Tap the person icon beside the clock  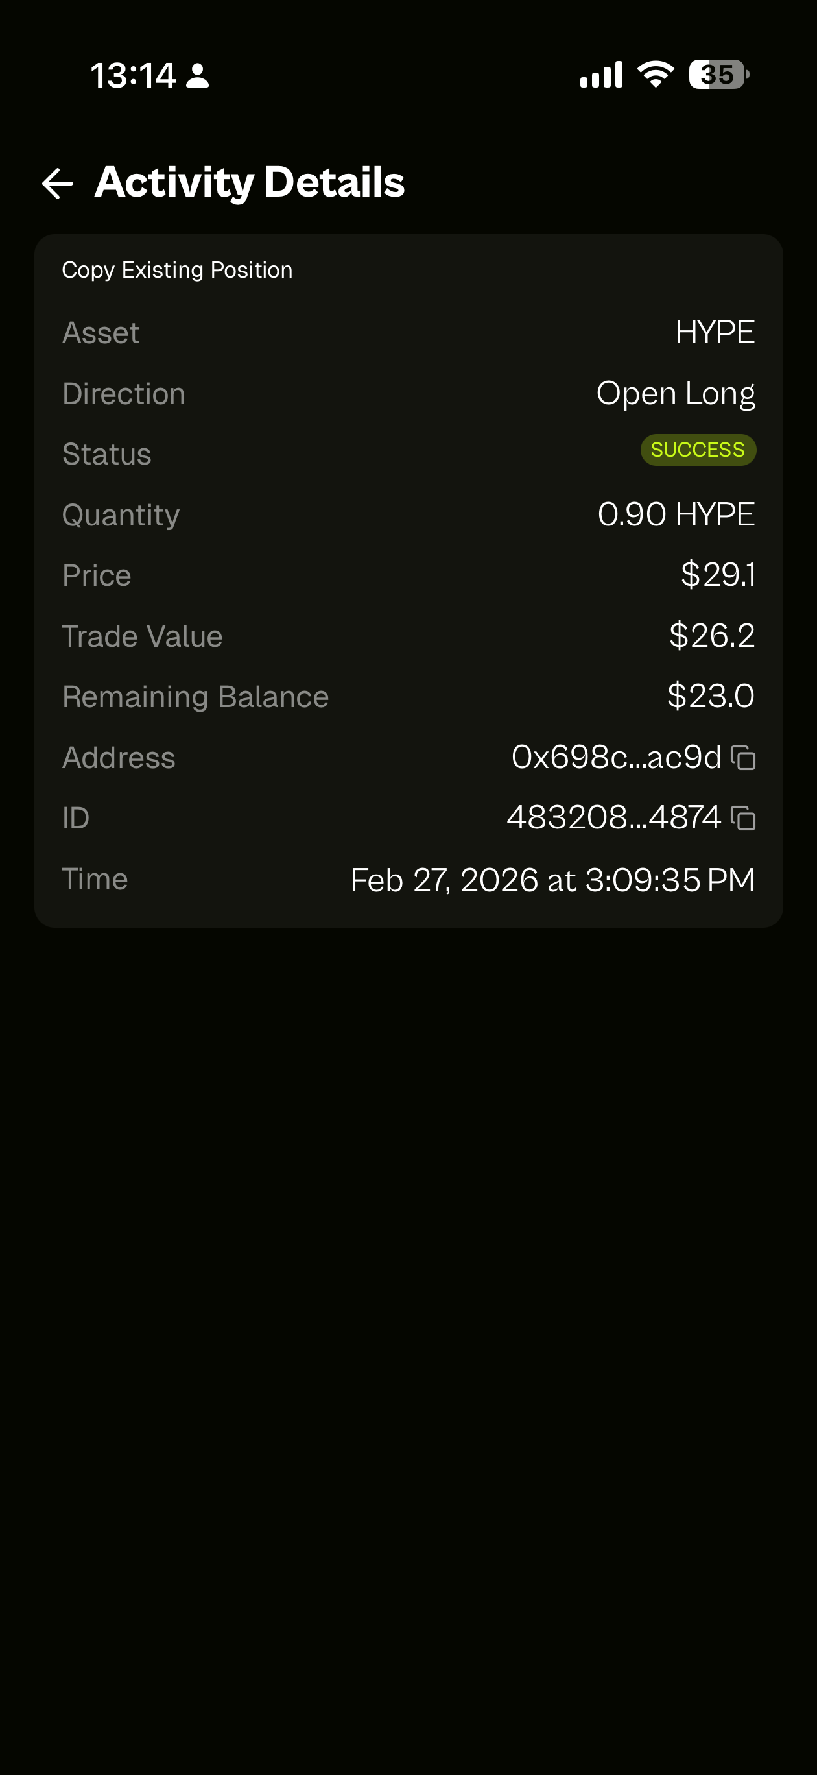pos(198,75)
